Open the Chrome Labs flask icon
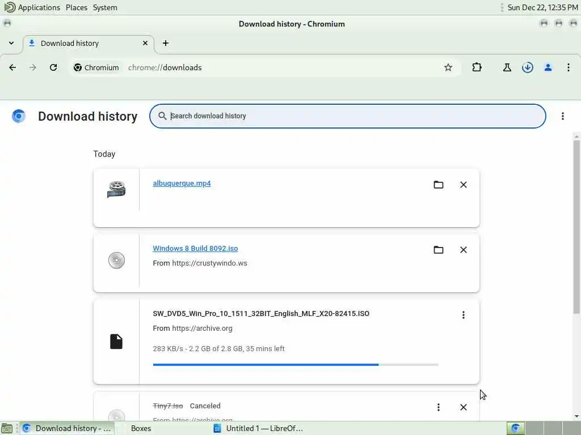581x435 pixels. (507, 67)
